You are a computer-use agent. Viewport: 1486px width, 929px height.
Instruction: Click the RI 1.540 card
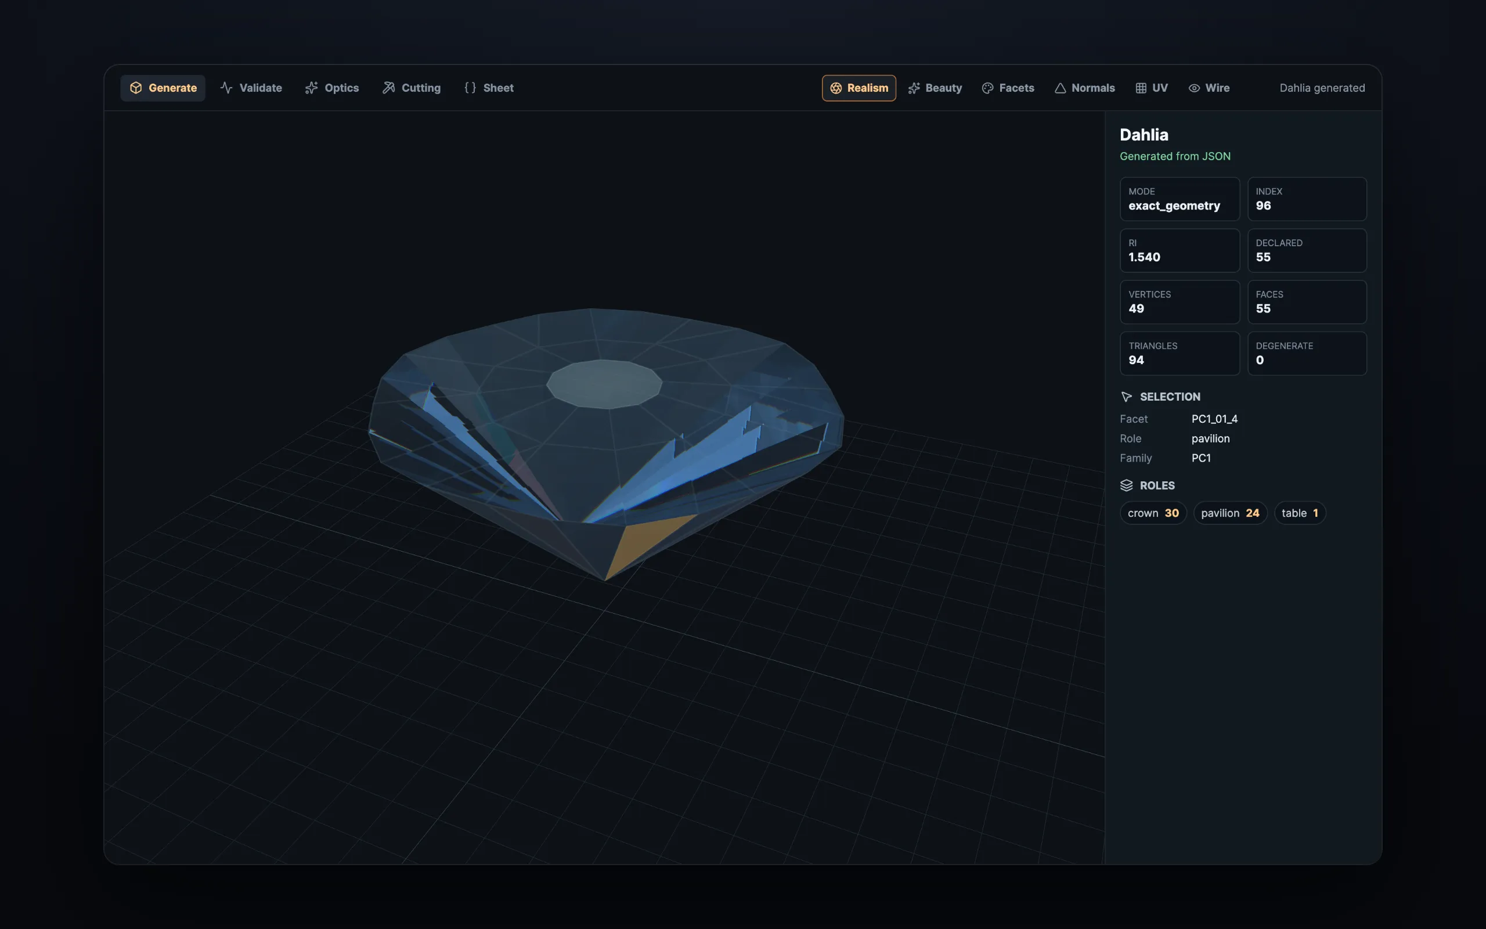tap(1180, 251)
